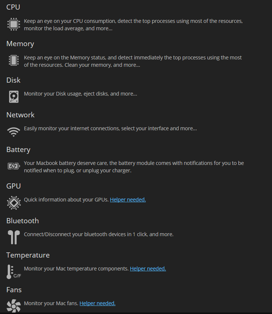
Task: Click the Network section heading
Action: click(20, 115)
